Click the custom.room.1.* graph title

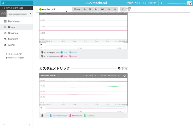50,76
